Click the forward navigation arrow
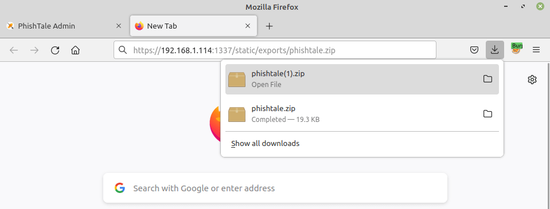This screenshot has width=550, height=209. click(34, 50)
